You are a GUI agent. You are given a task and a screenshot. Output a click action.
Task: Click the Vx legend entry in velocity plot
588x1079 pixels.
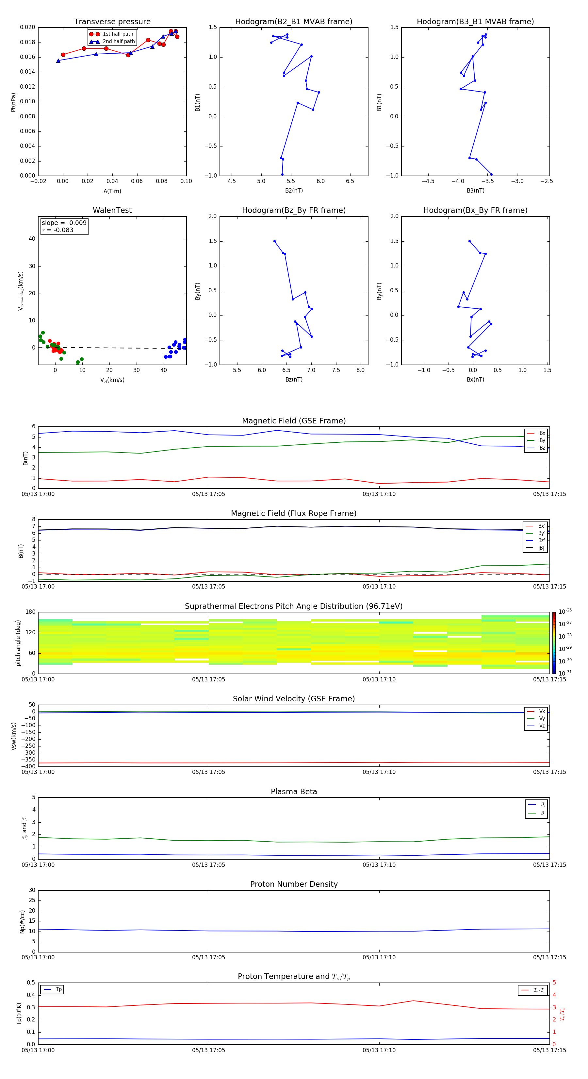click(x=536, y=711)
